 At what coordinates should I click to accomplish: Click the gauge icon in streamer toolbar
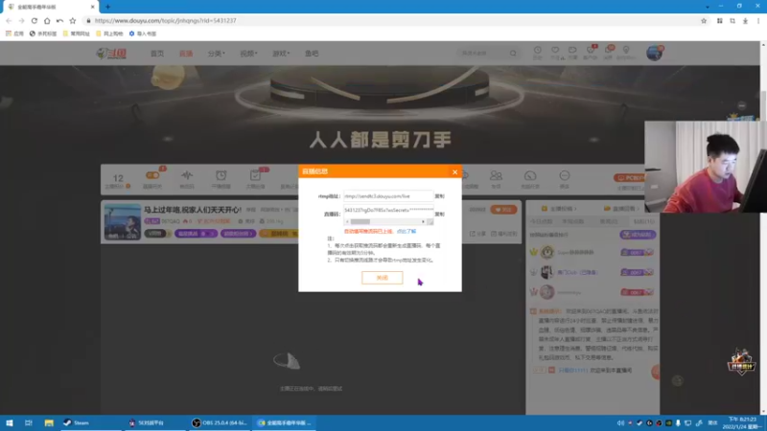click(x=530, y=175)
